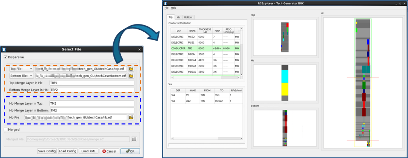Click the RPSQ (ohm/sq) column header

228,30
